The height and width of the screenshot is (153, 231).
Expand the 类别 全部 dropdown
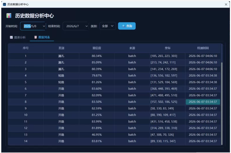pos(108,26)
